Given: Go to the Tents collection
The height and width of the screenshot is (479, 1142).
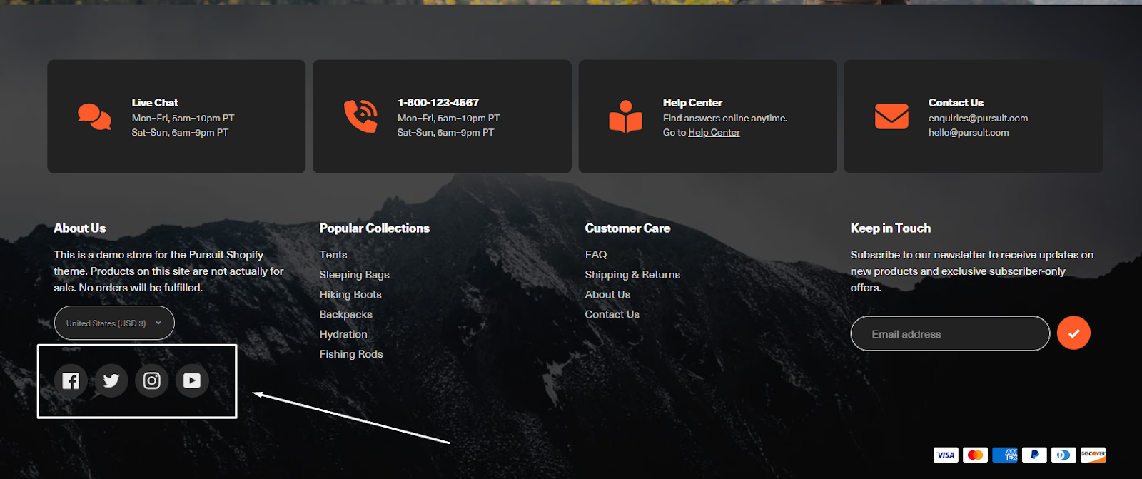Looking at the screenshot, I should [333, 255].
